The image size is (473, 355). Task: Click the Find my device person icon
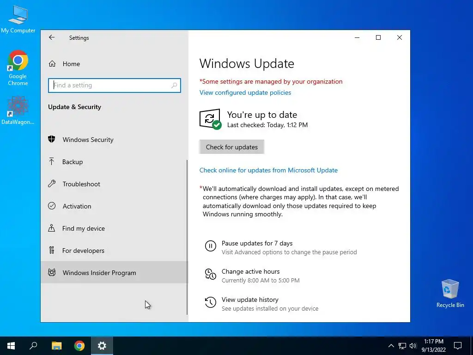(52, 228)
